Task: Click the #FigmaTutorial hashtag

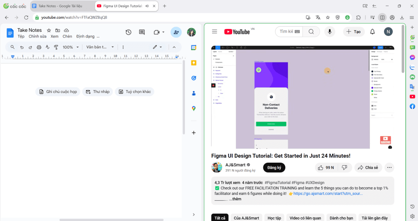Action: (x=278, y=183)
